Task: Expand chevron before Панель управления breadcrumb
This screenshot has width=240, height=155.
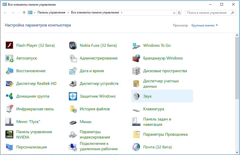Action: 35,13
